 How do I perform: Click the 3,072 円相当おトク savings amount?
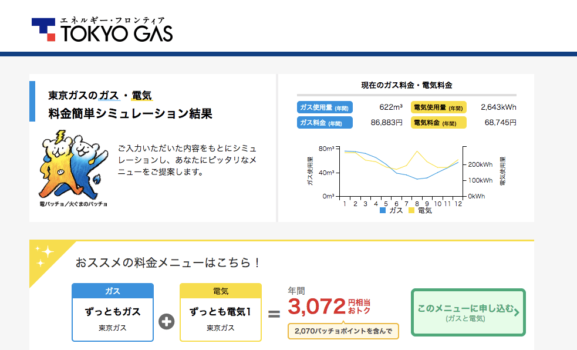329,307
